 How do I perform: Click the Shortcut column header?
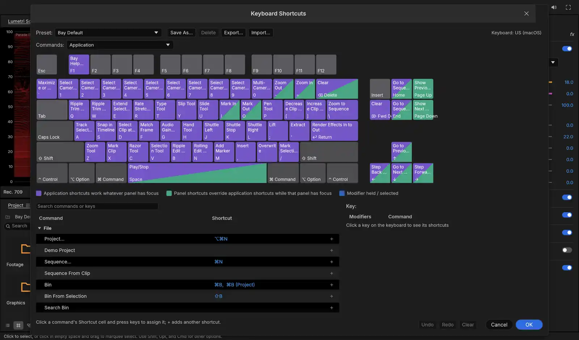[222, 218]
